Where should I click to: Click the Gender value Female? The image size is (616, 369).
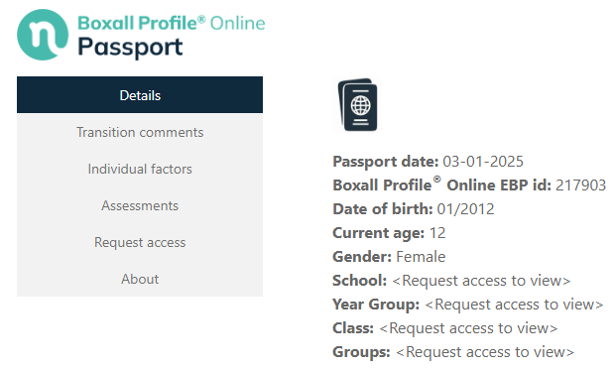tap(421, 257)
